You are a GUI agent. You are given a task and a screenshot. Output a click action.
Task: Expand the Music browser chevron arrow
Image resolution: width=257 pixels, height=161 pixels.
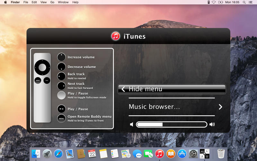coord(220,107)
